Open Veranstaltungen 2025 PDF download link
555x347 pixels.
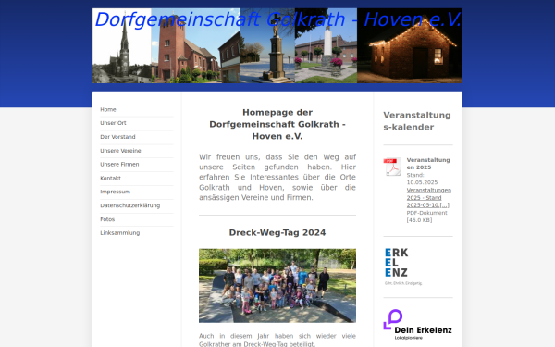(x=428, y=198)
